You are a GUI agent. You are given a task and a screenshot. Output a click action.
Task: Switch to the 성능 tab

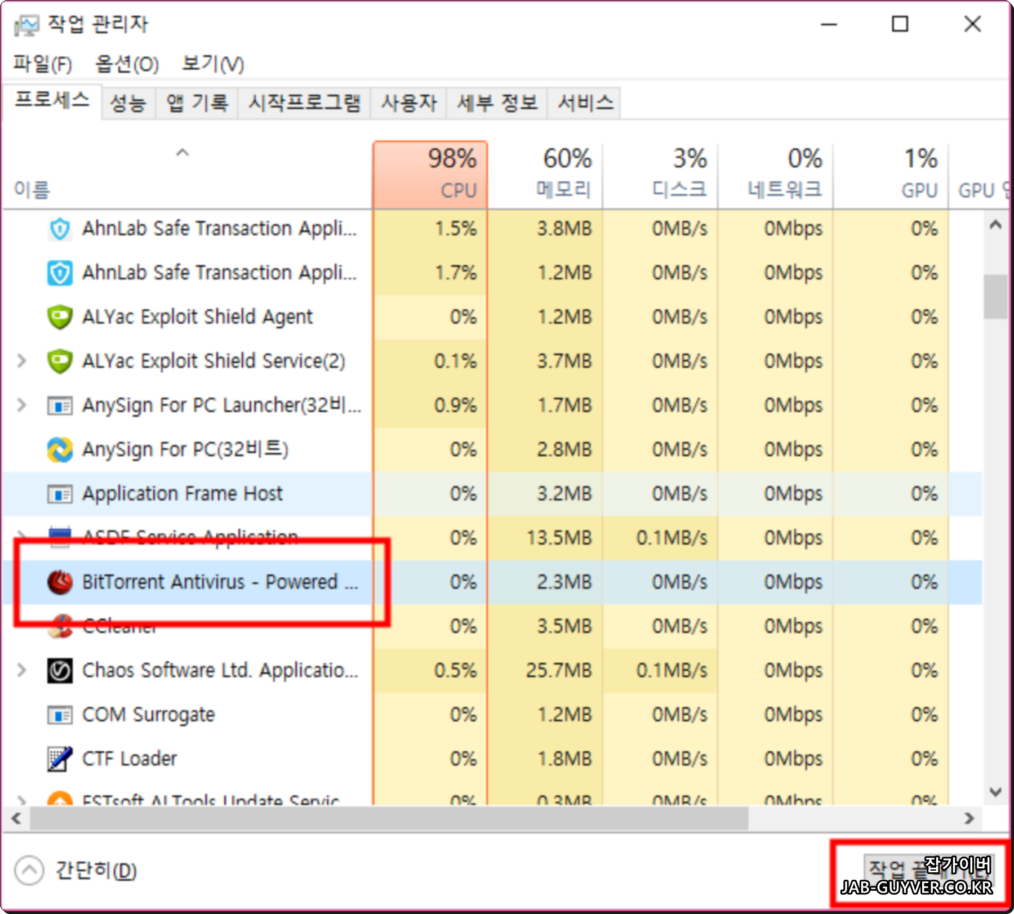coord(128,103)
